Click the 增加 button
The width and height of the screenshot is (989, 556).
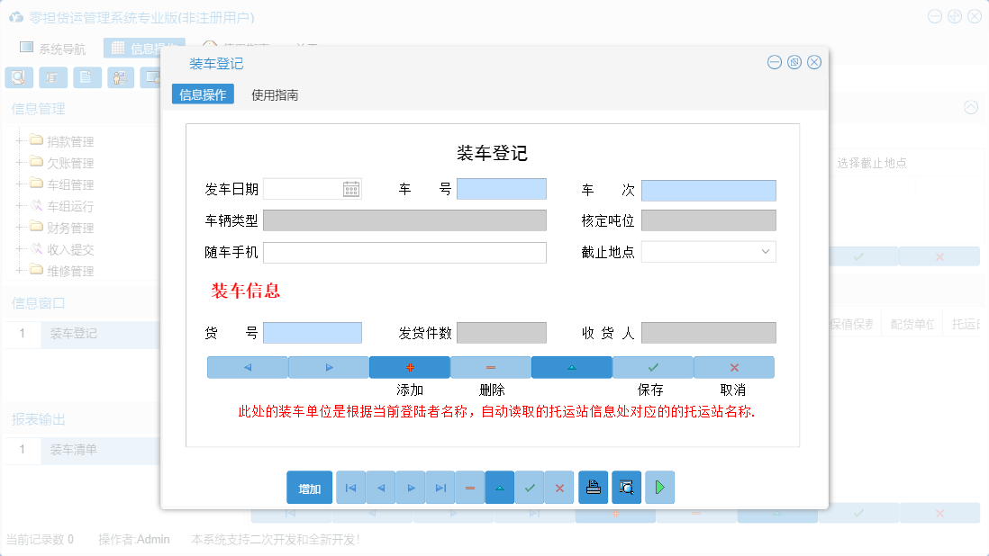coord(308,487)
